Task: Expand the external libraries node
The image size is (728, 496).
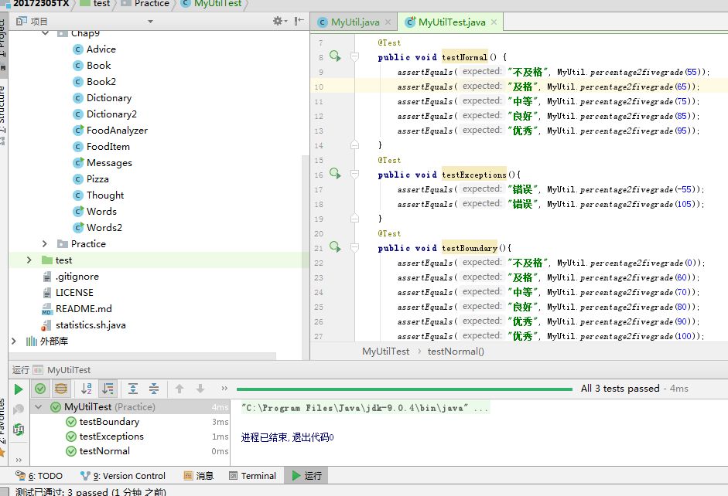Action: point(14,341)
